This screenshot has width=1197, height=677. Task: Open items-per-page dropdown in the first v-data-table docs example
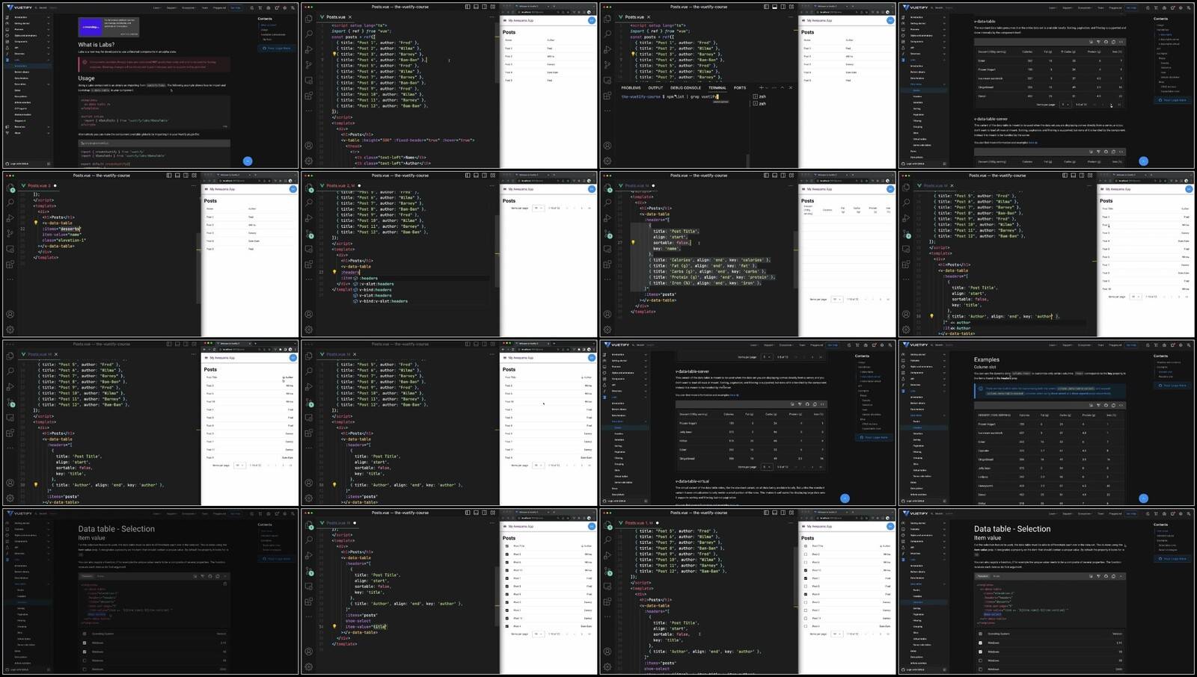pyautogui.click(x=1065, y=105)
